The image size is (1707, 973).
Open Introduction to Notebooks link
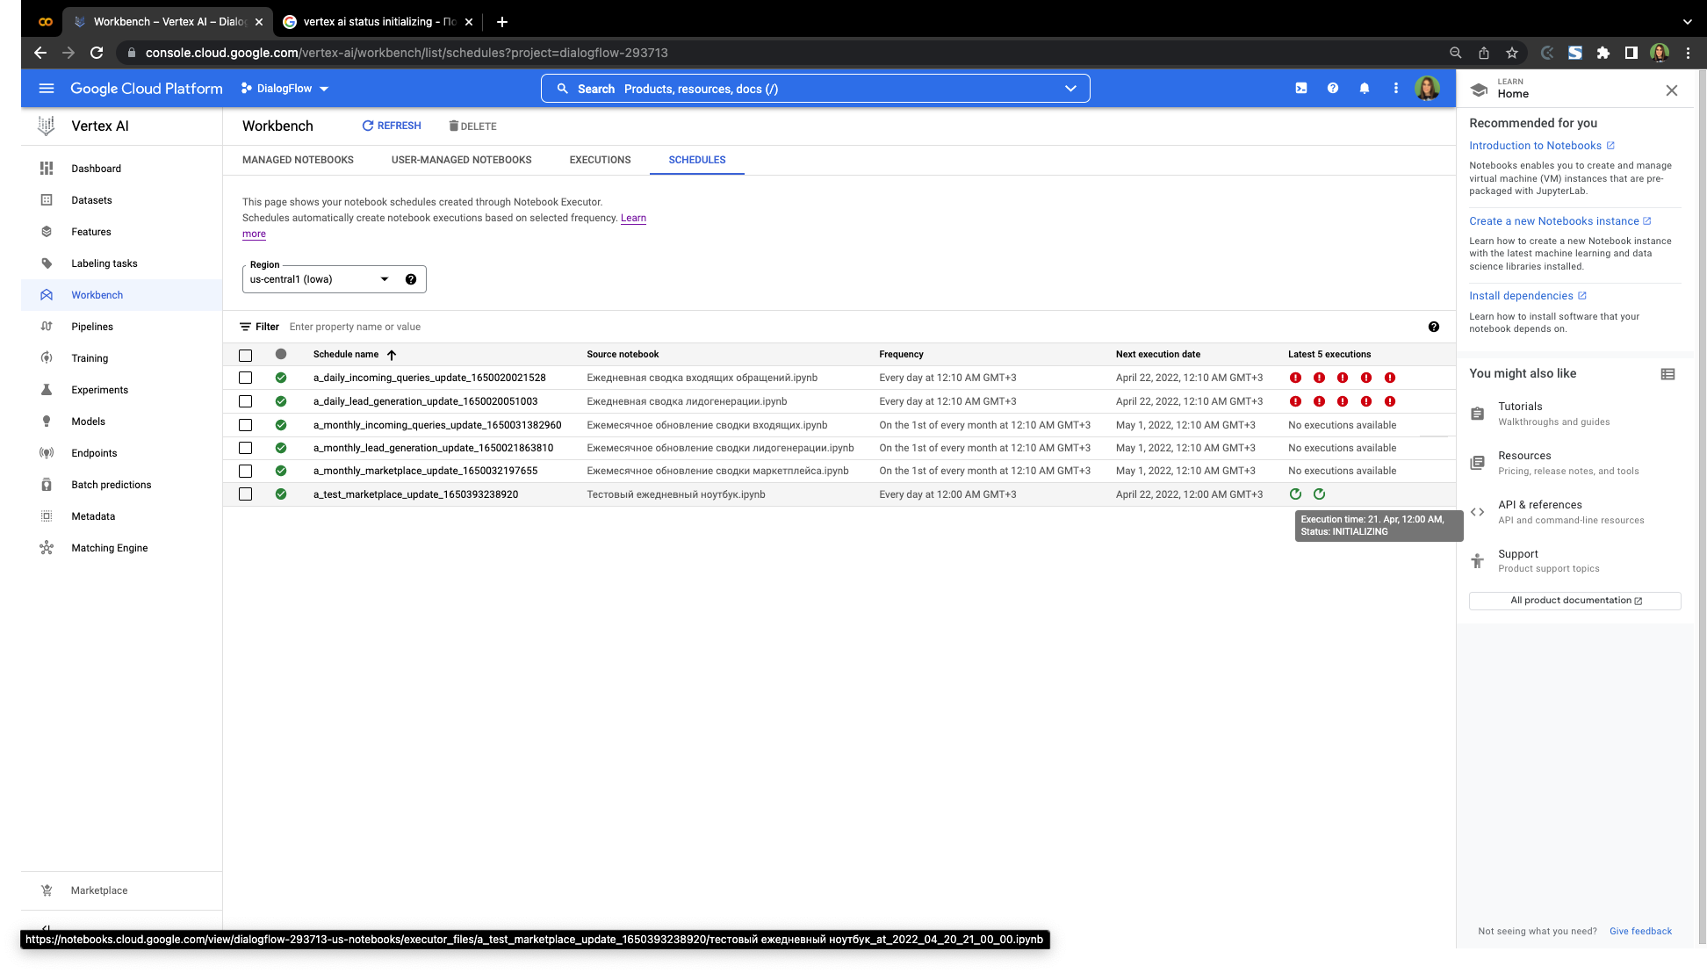(x=1535, y=146)
